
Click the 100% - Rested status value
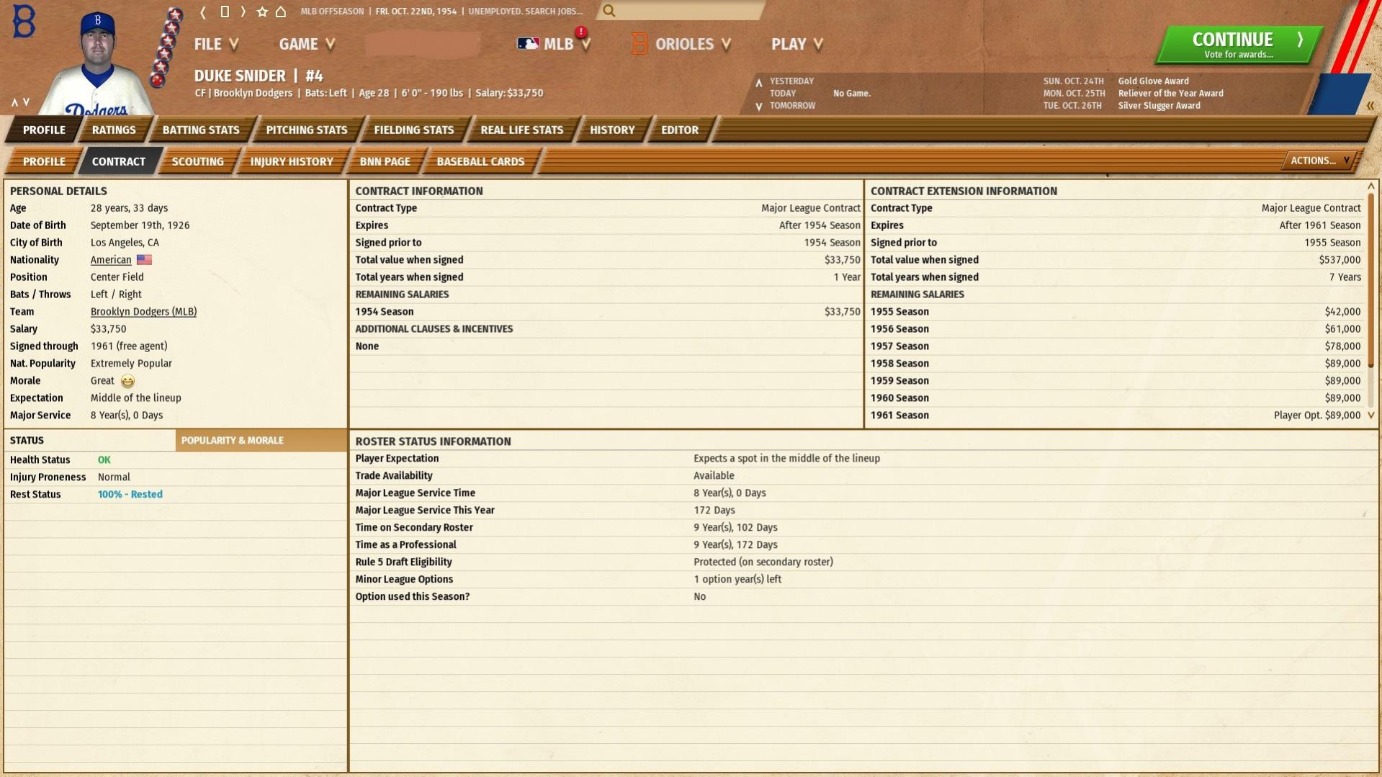click(130, 495)
